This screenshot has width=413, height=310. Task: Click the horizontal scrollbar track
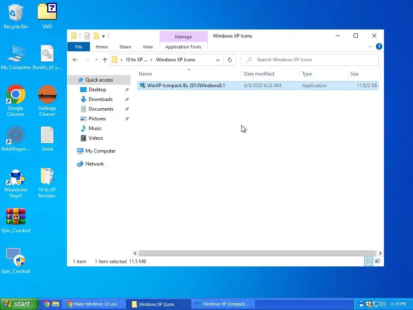pyautogui.click(x=257, y=253)
